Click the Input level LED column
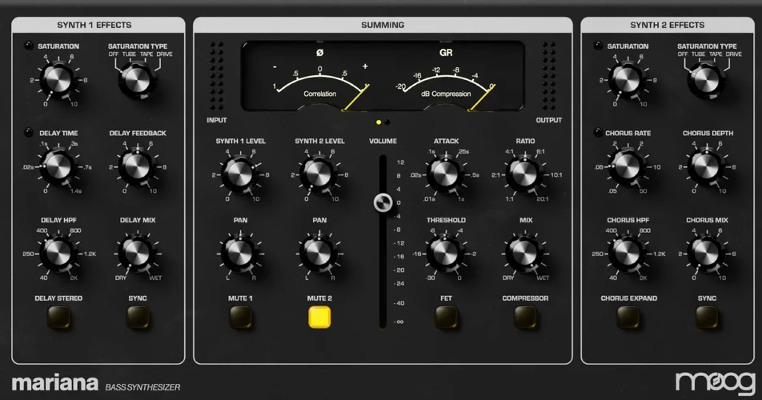Image resolution: width=762 pixels, height=400 pixels. point(217,76)
